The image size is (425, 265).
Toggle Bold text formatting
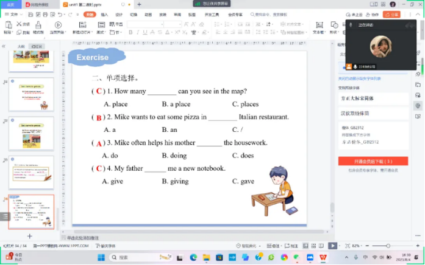click(130, 32)
